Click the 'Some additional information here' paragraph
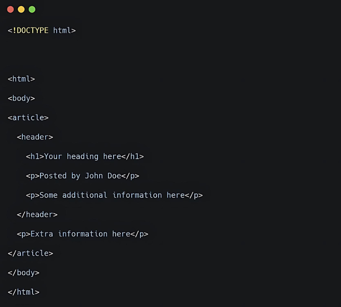 (114, 195)
